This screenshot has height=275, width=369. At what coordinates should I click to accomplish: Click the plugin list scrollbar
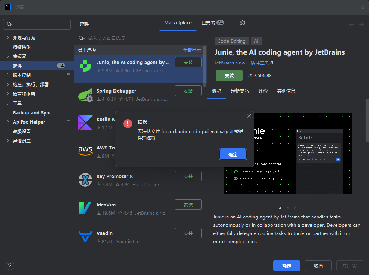(205, 66)
